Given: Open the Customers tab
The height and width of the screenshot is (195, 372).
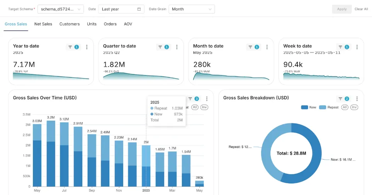Looking at the screenshot, I should [x=70, y=24].
